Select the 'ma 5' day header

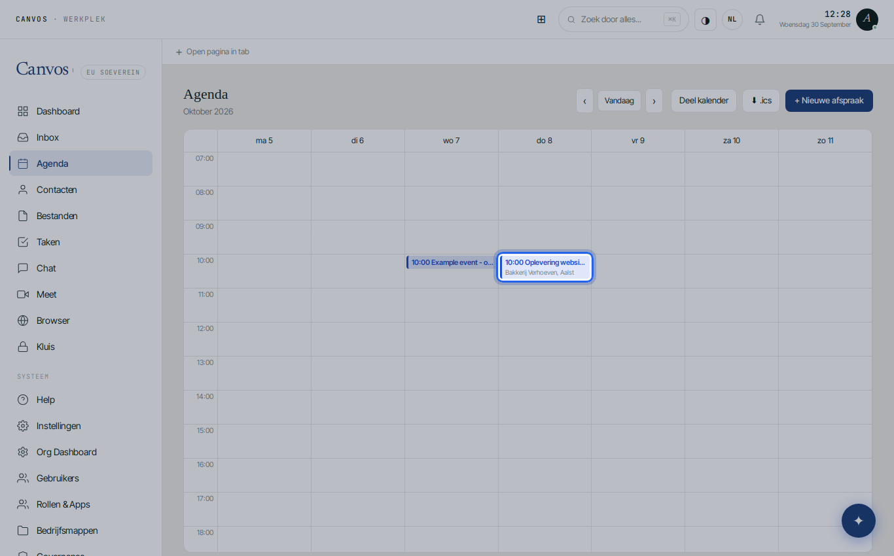pyautogui.click(x=264, y=141)
